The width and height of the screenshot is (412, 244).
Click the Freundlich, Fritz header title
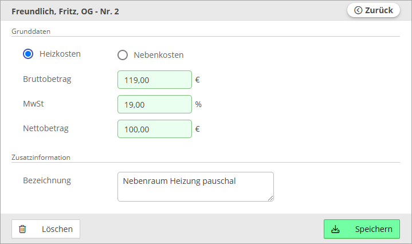coord(65,11)
